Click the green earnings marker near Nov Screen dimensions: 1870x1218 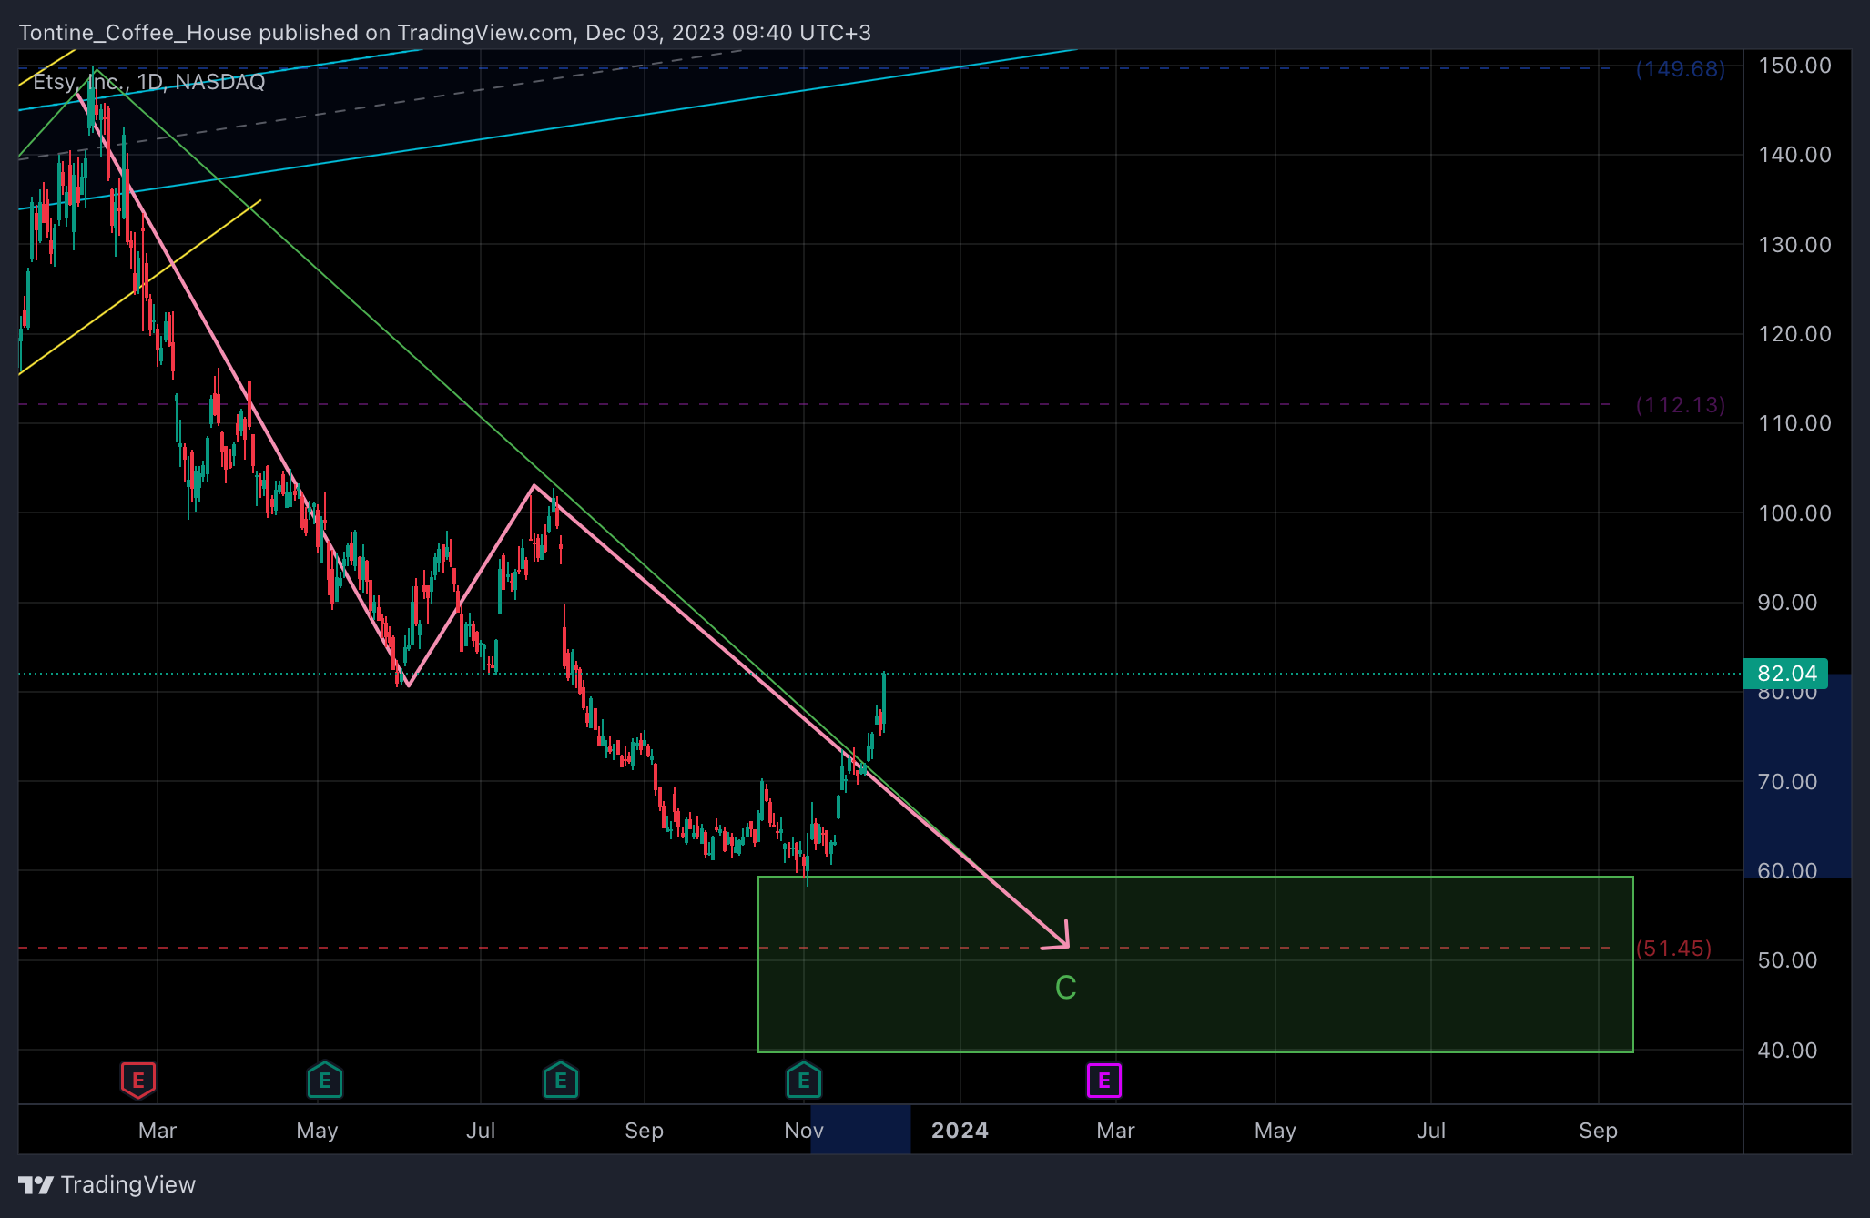tap(804, 1081)
